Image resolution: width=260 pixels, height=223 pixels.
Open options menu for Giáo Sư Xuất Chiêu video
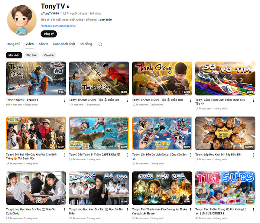point(64,210)
